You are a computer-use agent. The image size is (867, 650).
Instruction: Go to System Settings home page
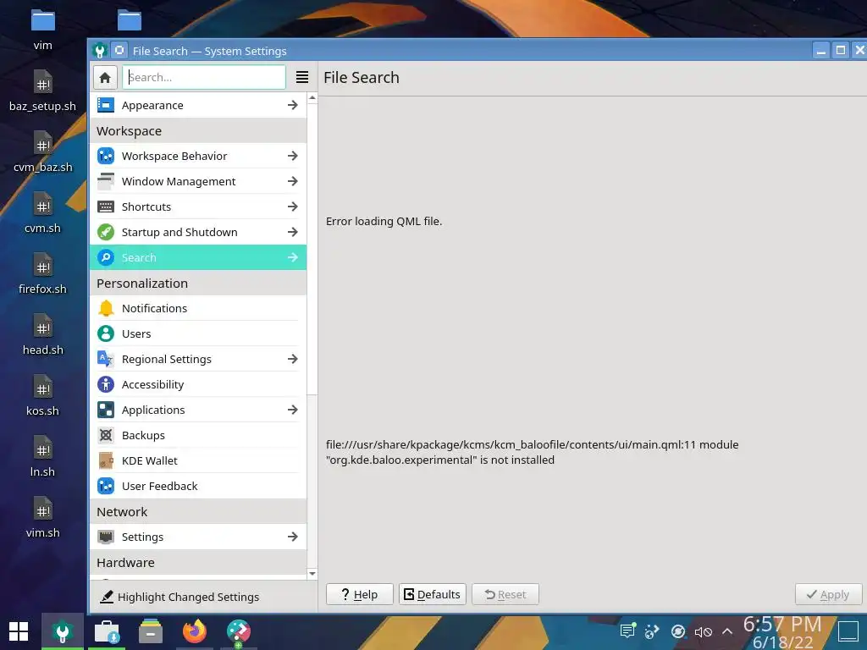coord(105,77)
